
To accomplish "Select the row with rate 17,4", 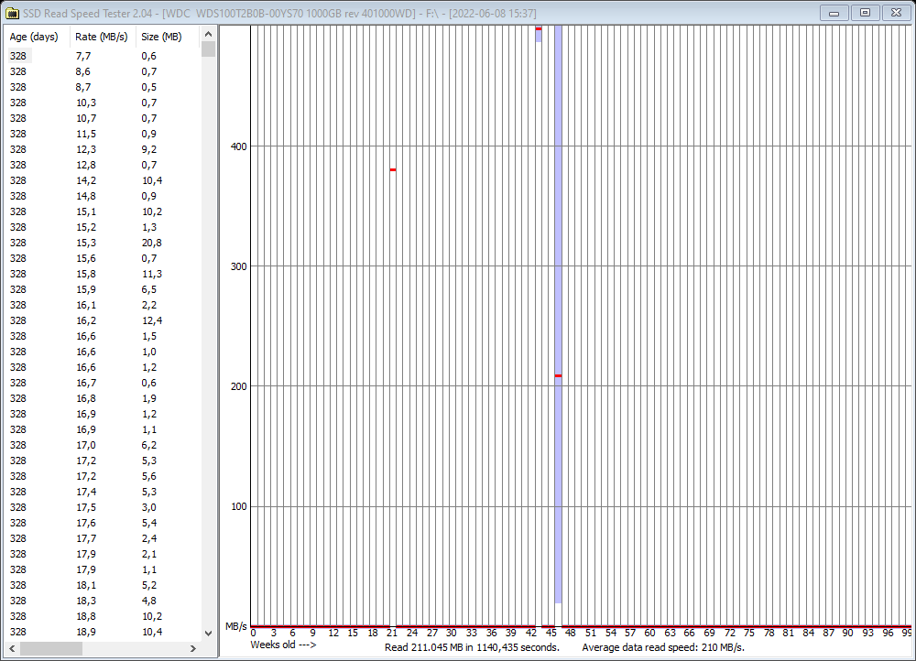I will pyautogui.click(x=103, y=492).
